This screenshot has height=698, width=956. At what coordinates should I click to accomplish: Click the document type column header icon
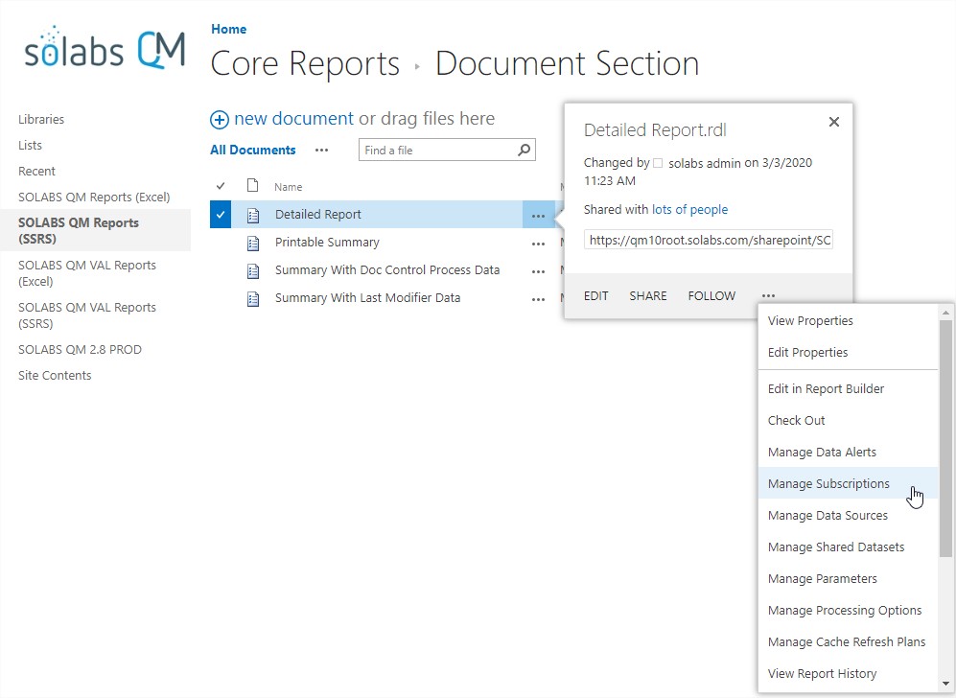[x=252, y=185]
